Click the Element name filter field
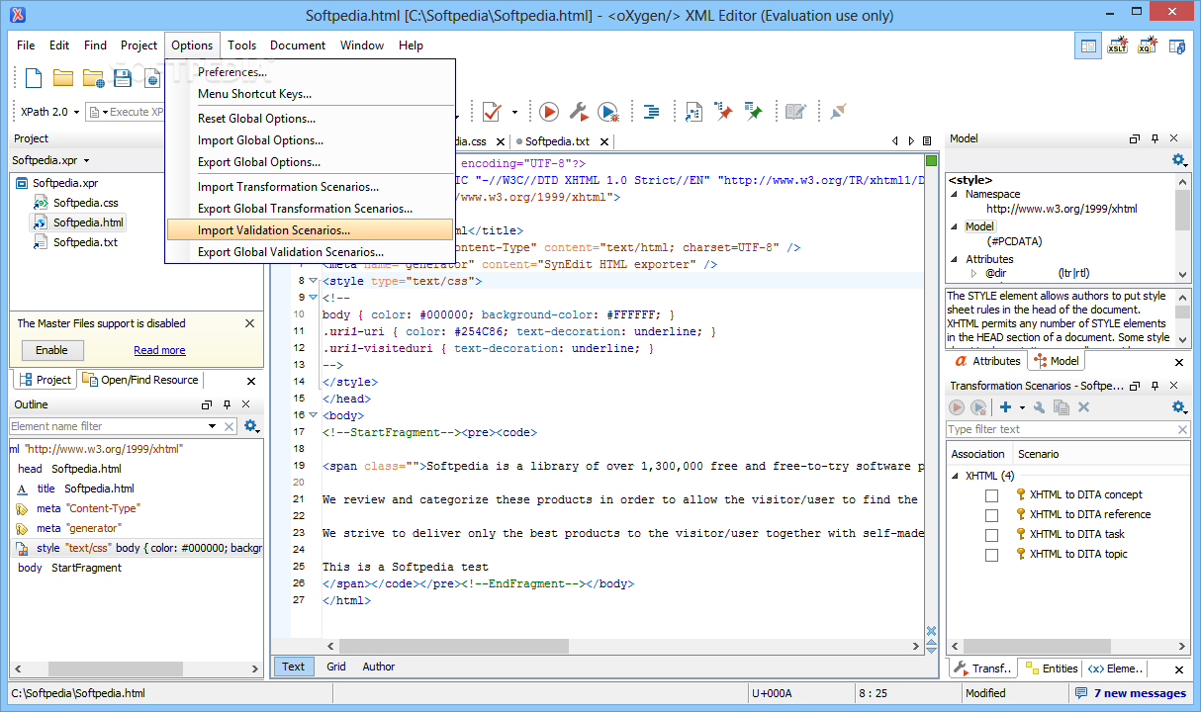1201x712 pixels. point(108,426)
